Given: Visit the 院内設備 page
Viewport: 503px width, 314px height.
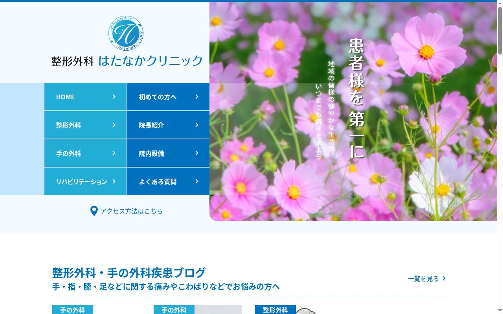Looking at the screenshot, I should 168,153.
